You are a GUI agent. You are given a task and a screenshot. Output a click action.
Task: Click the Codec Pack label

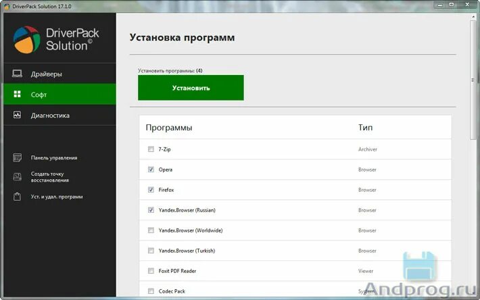pyautogui.click(x=172, y=291)
